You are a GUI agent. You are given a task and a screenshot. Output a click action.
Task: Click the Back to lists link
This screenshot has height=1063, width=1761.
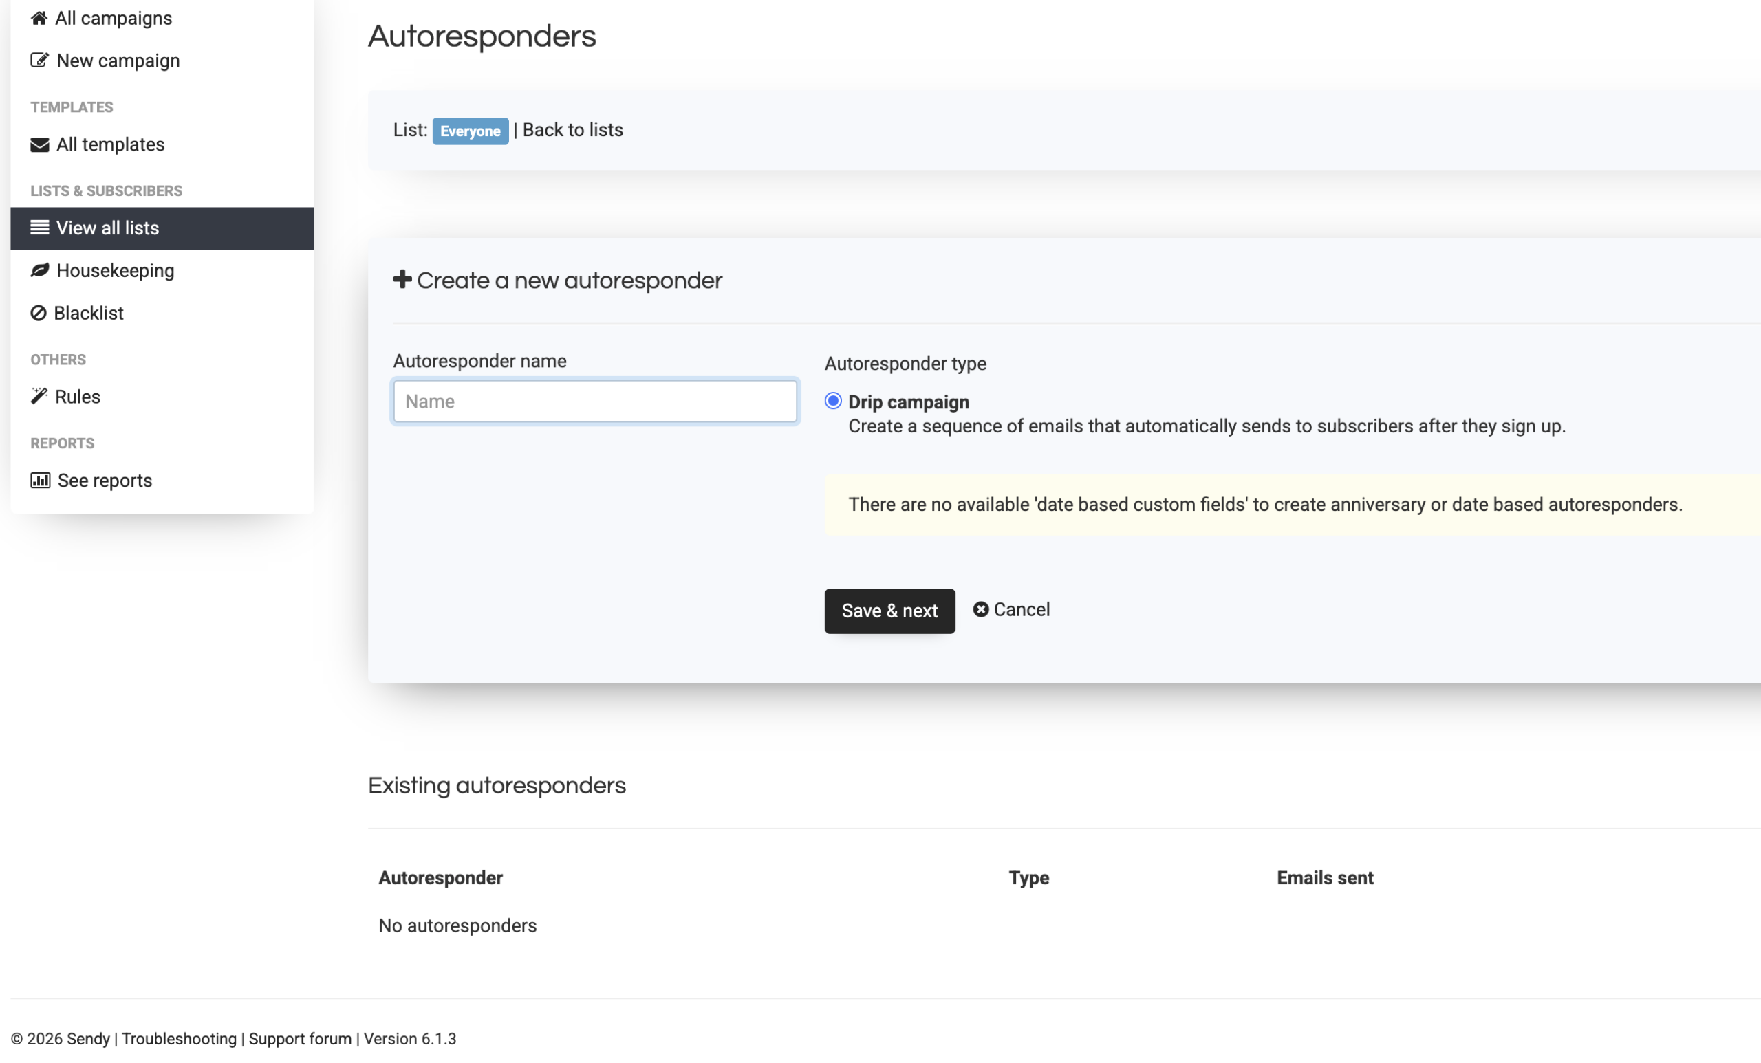click(572, 130)
